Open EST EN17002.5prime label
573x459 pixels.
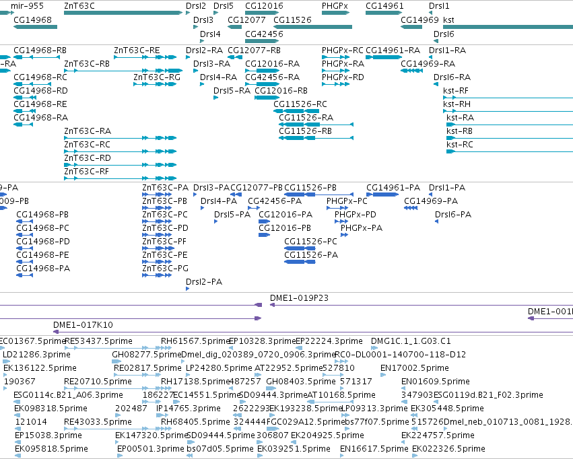[415, 368]
